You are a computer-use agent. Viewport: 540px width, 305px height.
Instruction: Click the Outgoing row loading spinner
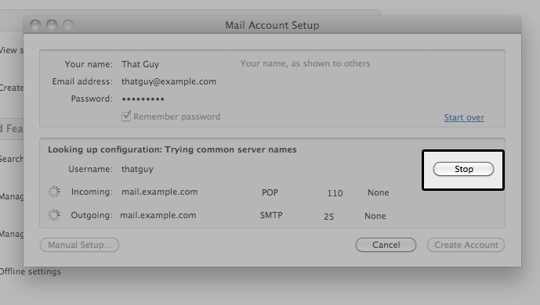tap(54, 215)
